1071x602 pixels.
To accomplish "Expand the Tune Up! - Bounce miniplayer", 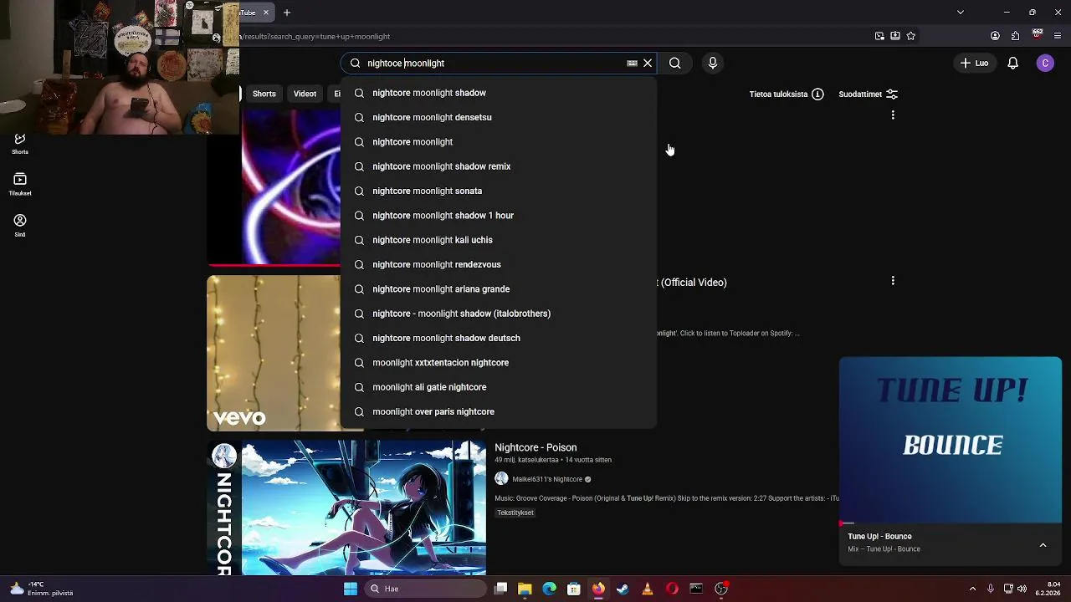I will click(x=1043, y=545).
